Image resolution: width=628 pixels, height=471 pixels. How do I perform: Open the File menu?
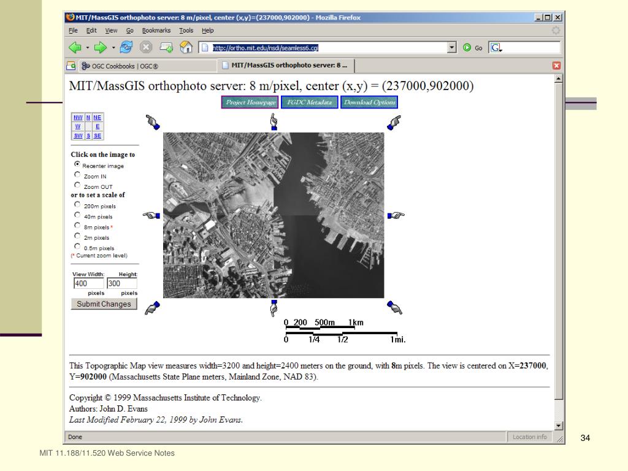(x=74, y=31)
